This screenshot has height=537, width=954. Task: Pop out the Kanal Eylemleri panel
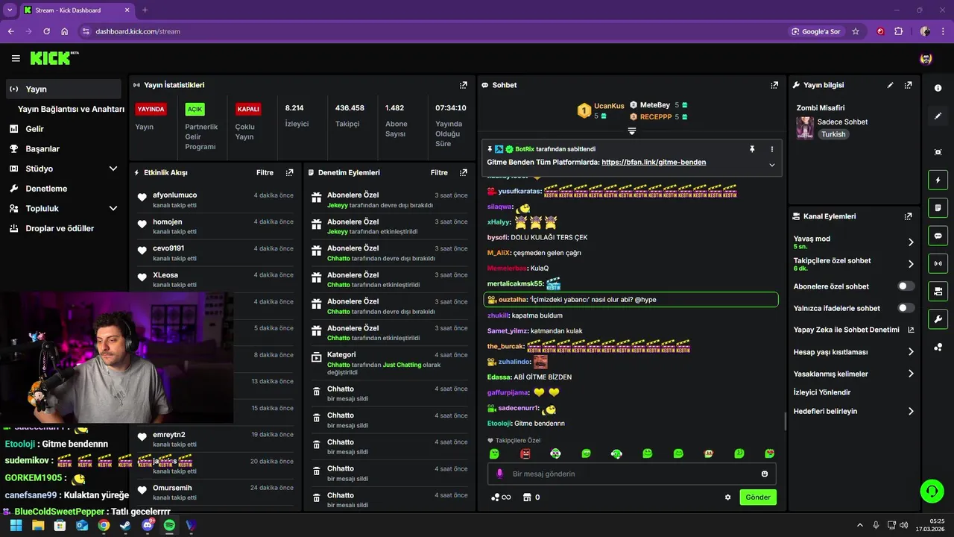click(908, 216)
